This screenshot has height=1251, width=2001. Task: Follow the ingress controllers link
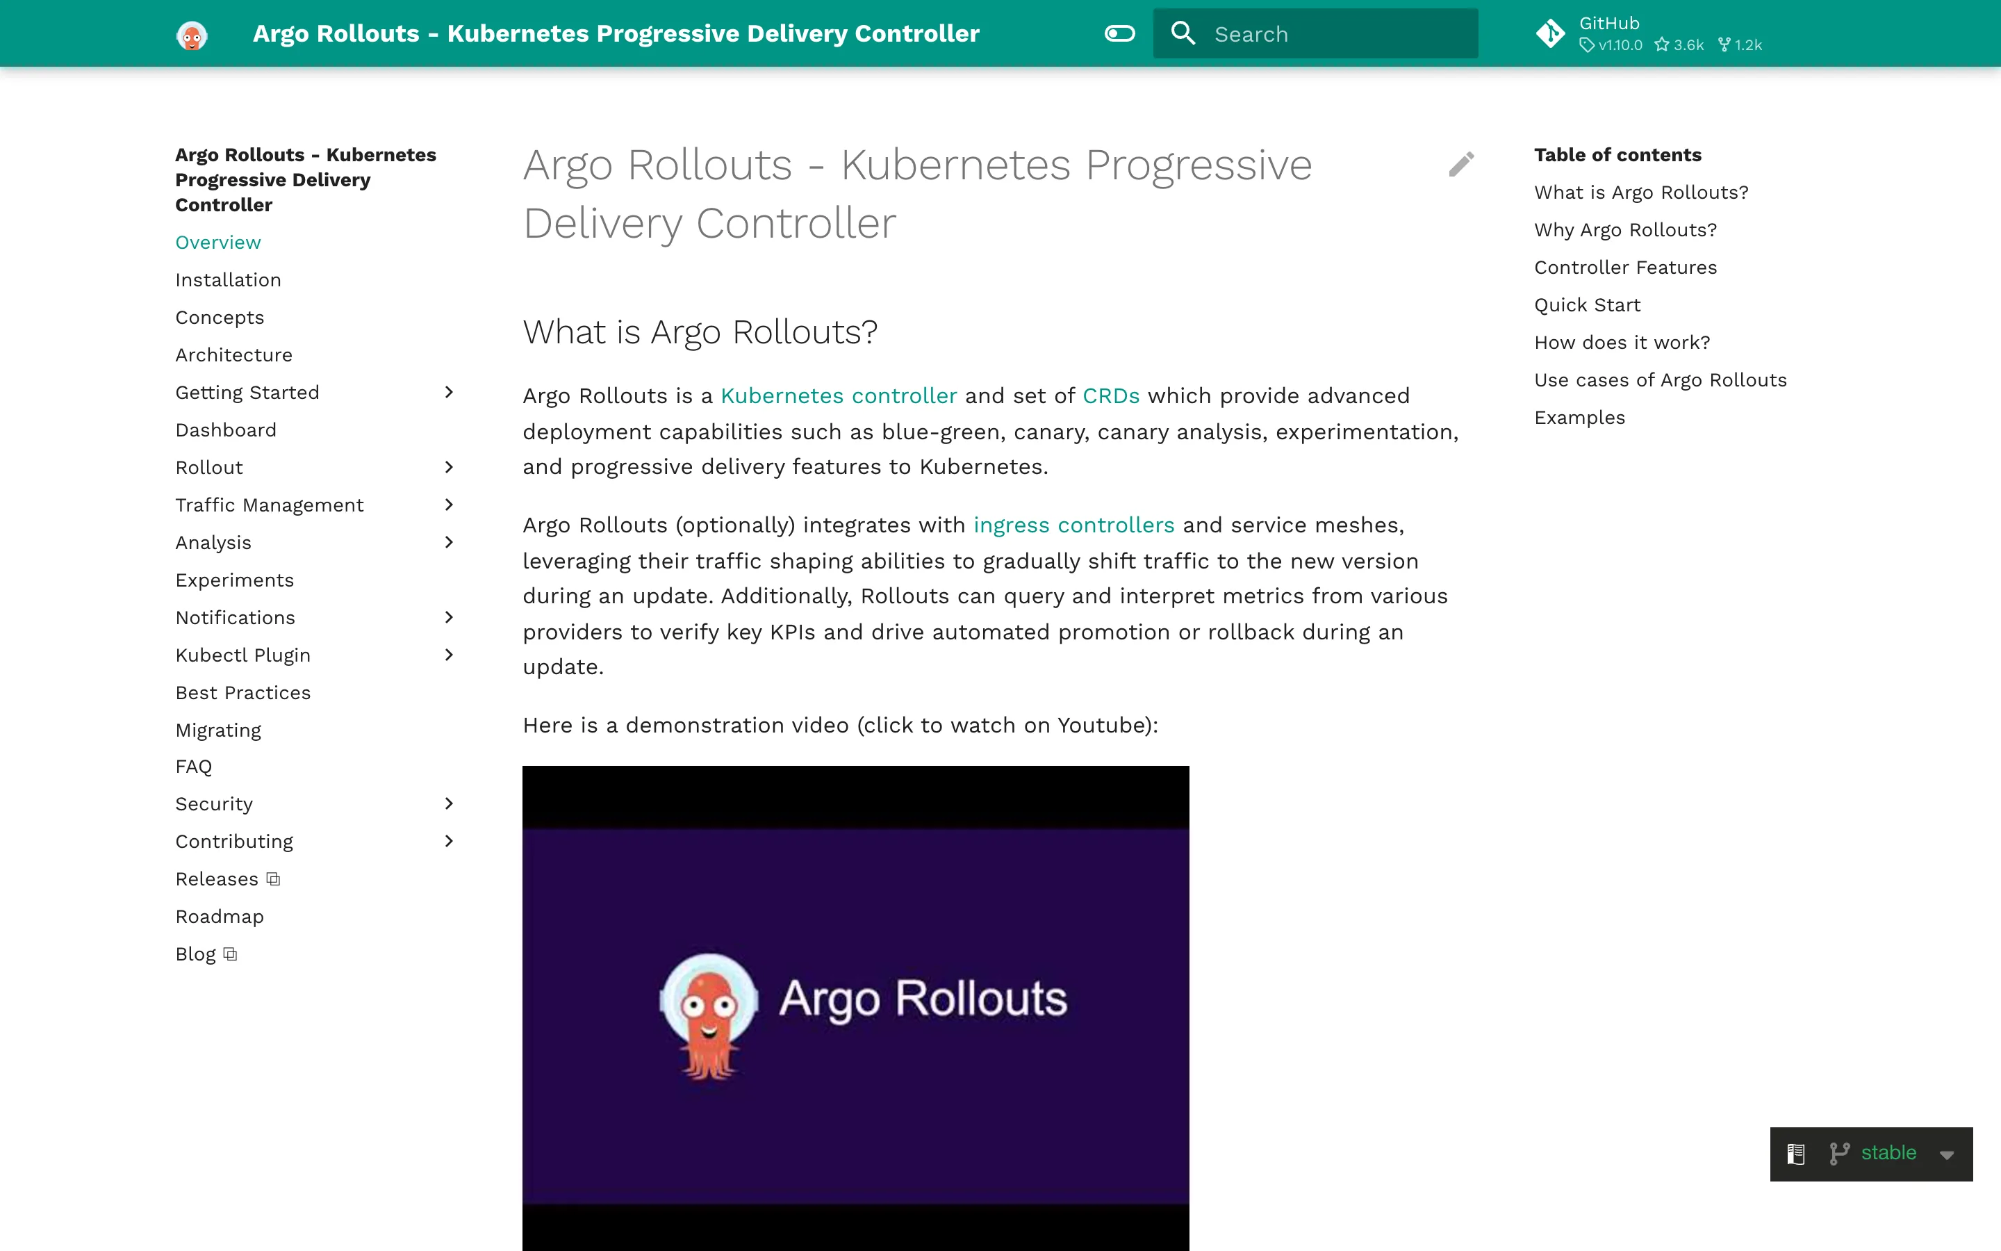tap(1073, 525)
